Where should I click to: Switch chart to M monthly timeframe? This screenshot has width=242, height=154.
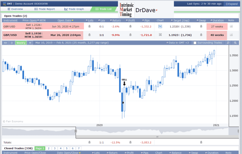pos(30,43)
